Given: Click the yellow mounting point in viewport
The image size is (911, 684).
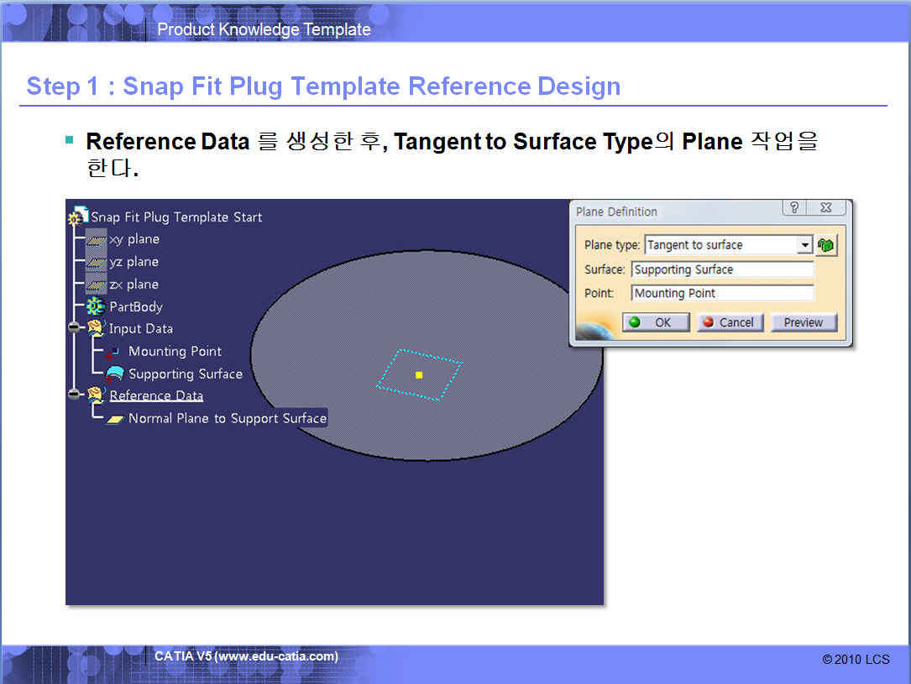Looking at the screenshot, I should [419, 375].
